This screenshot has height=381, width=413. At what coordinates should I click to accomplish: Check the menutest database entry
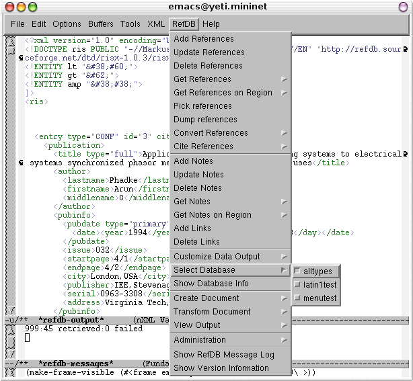coord(297,298)
